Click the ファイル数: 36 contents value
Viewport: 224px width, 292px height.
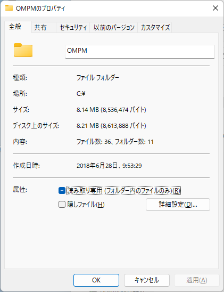click(x=115, y=142)
